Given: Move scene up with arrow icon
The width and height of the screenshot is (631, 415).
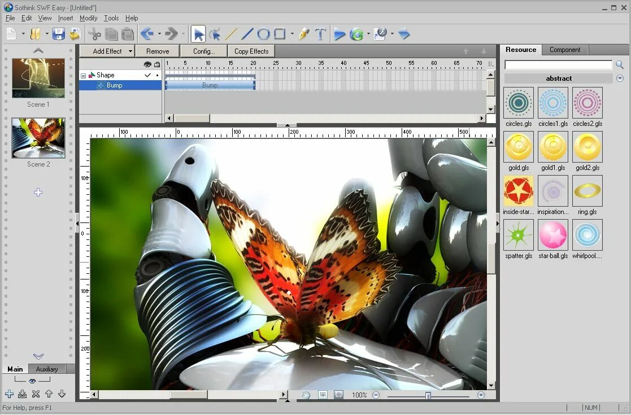Looking at the screenshot, I should coord(49,394).
